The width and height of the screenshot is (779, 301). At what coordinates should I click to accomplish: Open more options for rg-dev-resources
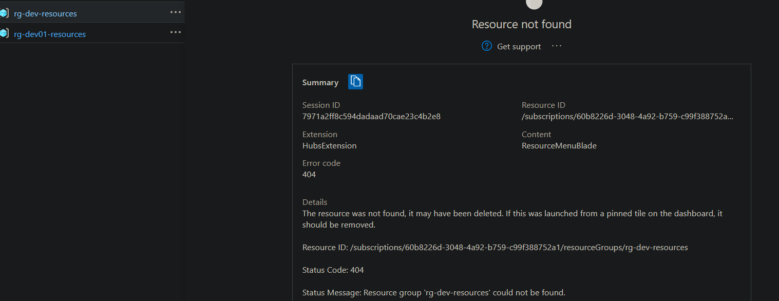click(x=176, y=12)
